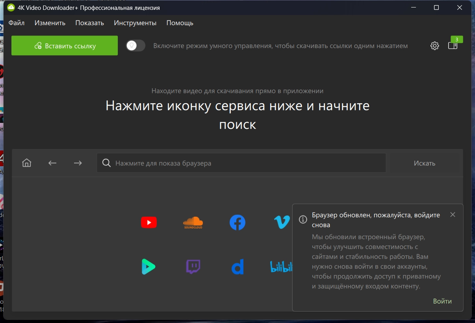The height and width of the screenshot is (323, 475).
Task: Click Войти in the notification
Action: coord(442,301)
